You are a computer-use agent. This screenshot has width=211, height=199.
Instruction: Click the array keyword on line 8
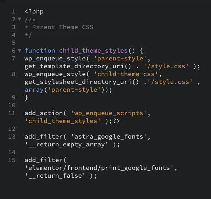tap(34, 90)
